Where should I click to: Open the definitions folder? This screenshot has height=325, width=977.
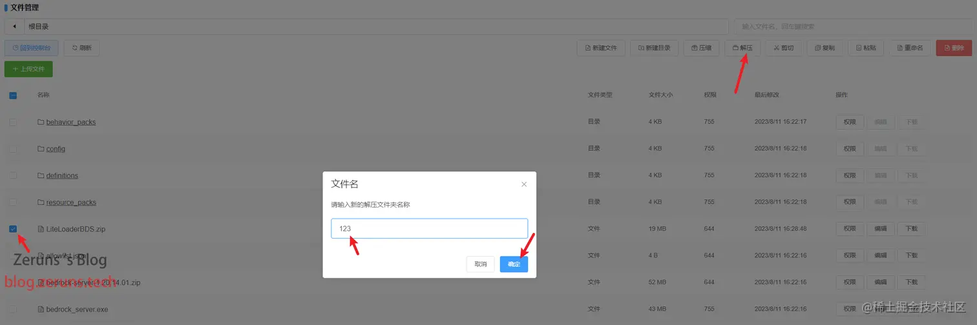(x=62, y=175)
